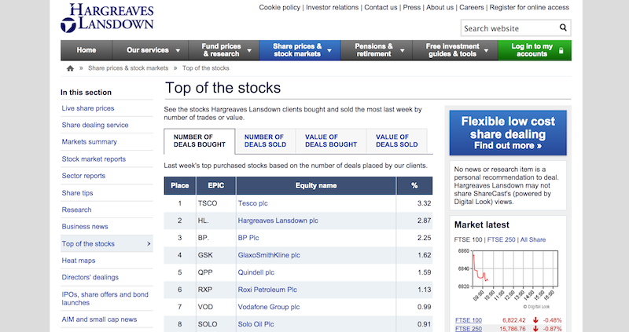Click the red down arrow for FTSE 250
629x332 pixels.
(x=535, y=328)
